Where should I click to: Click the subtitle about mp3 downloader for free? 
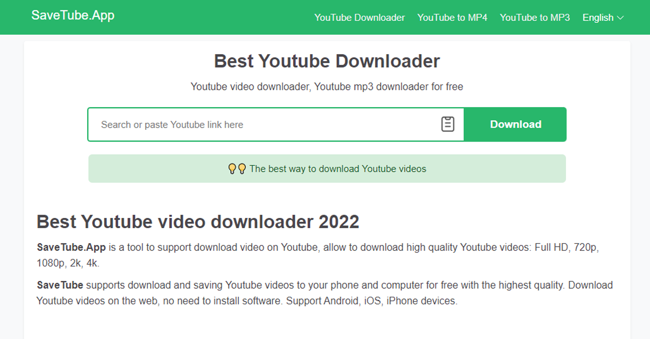[x=327, y=87]
